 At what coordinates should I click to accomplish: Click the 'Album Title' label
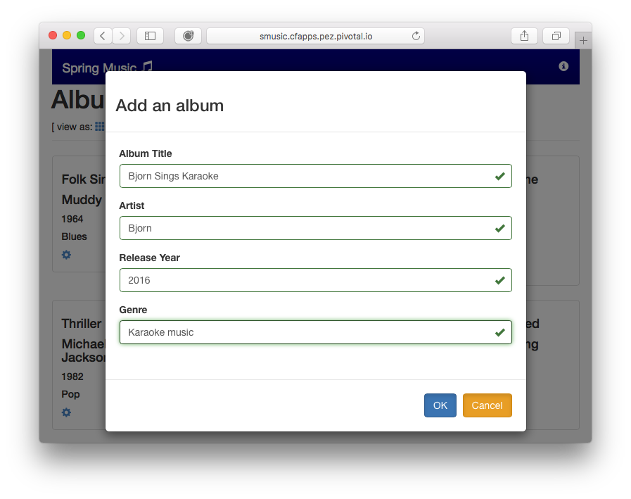pos(146,153)
